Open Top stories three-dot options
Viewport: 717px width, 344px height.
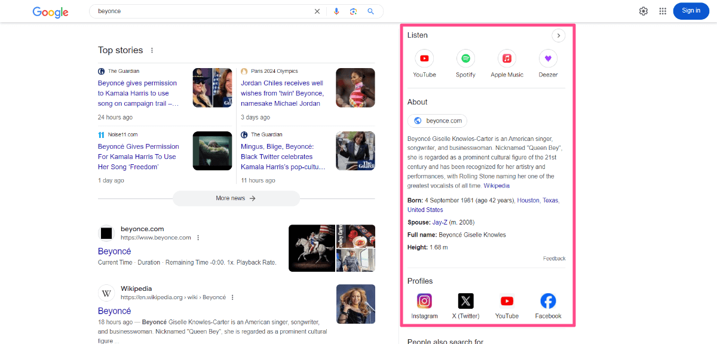click(152, 50)
